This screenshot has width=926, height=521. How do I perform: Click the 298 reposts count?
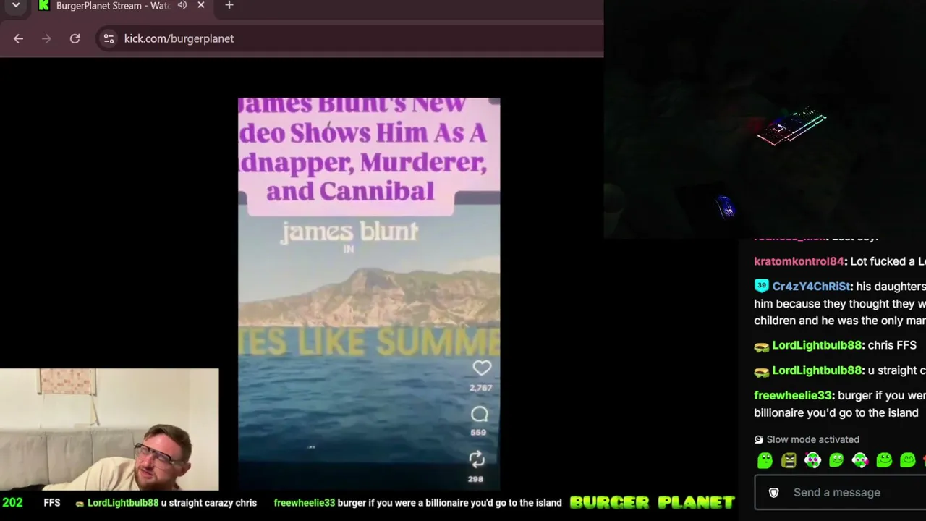pyautogui.click(x=476, y=479)
